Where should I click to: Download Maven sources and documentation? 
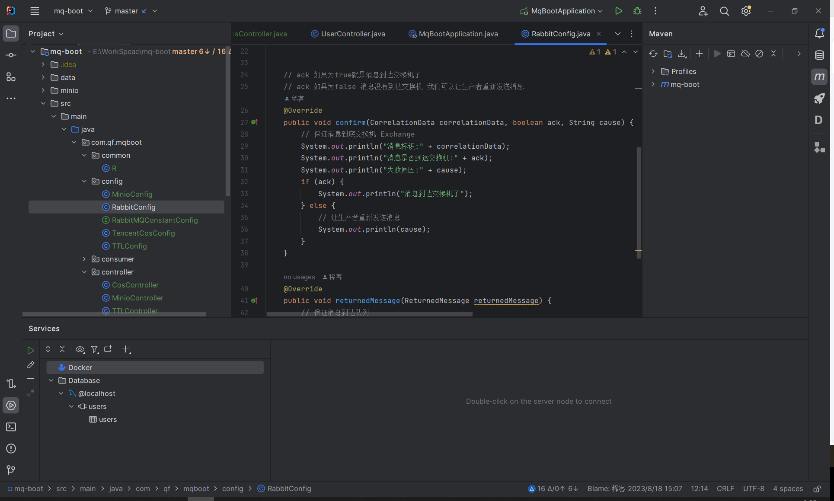(x=682, y=54)
